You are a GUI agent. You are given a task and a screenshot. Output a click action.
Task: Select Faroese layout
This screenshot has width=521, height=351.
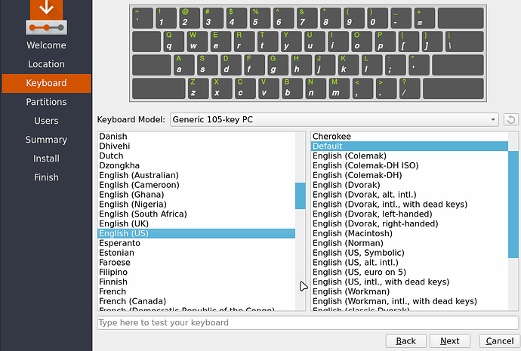pos(196,263)
